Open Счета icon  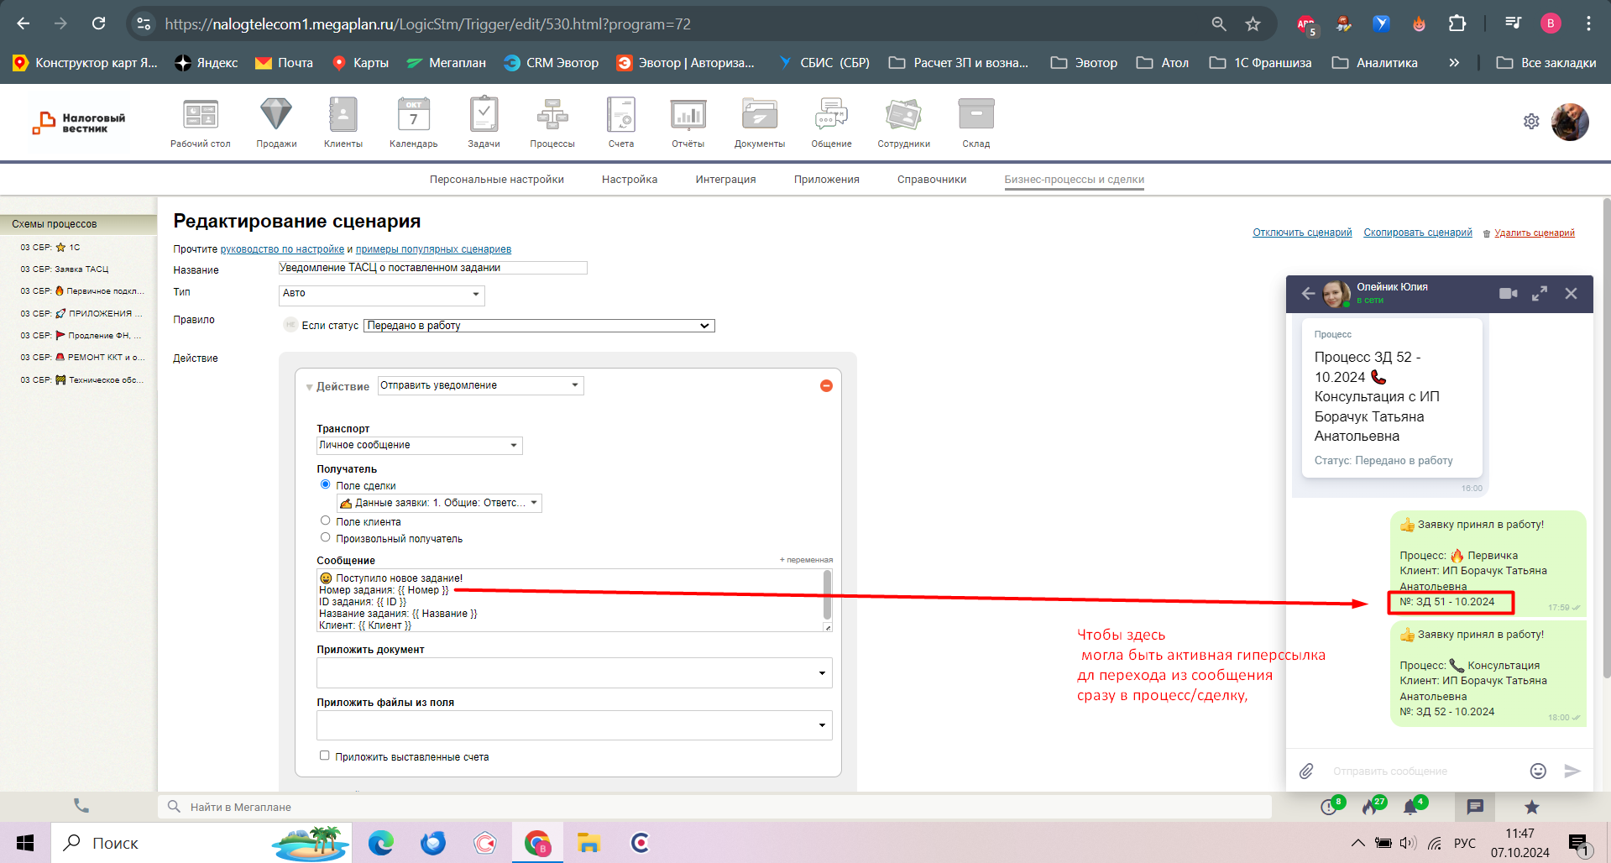click(621, 115)
